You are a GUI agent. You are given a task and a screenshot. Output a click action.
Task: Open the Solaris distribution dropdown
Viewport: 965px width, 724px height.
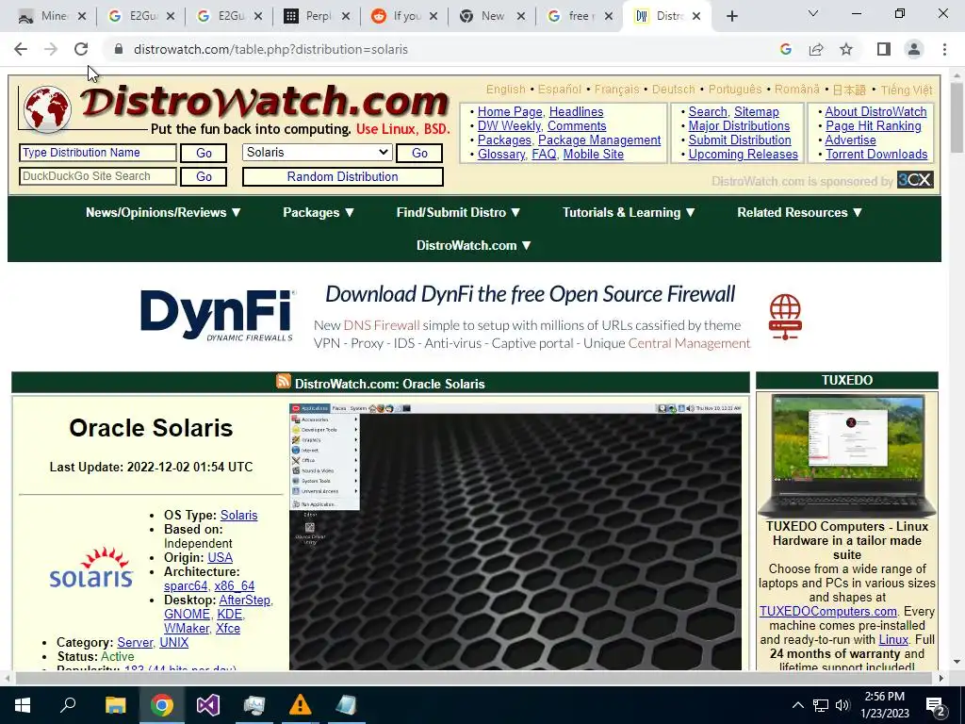click(317, 152)
